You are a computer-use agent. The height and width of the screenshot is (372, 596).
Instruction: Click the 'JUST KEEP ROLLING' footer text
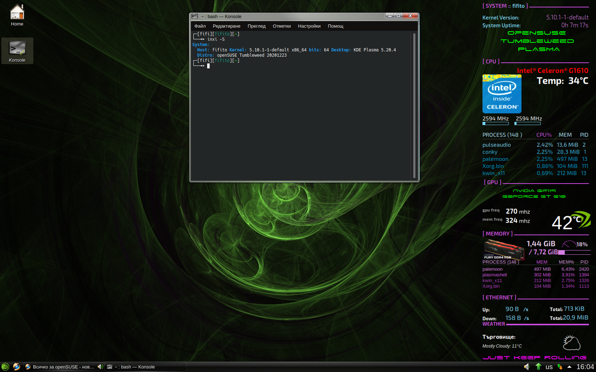[535, 358]
